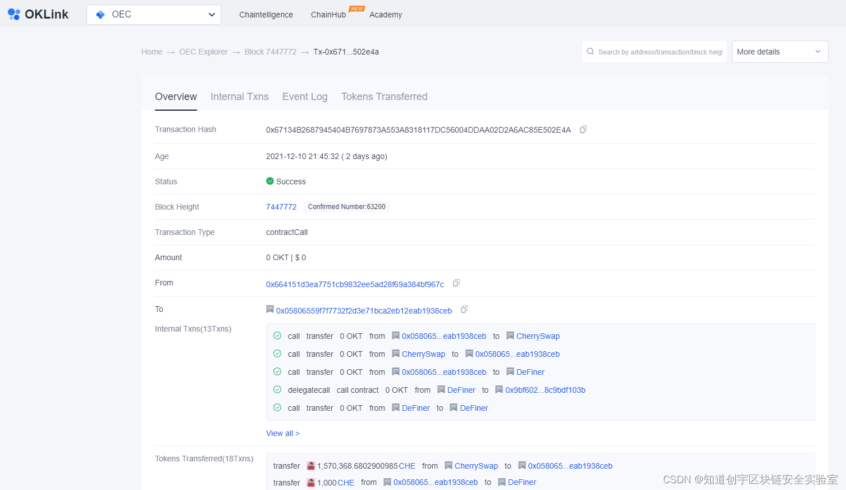Open 0x058065...eab1938ceb sender in first internal txn
Viewport: 846px width, 490px height.
point(444,336)
